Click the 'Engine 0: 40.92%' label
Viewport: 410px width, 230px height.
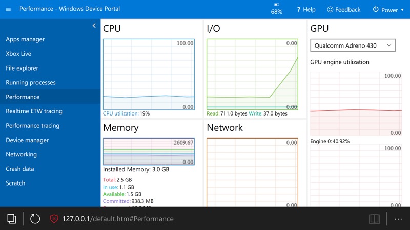click(x=330, y=141)
